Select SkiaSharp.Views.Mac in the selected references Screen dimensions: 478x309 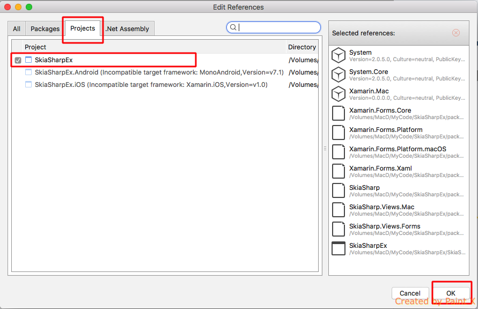[399, 210]
